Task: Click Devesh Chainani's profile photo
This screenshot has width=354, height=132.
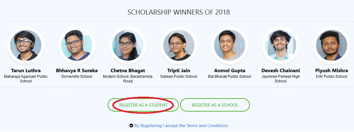Action: point(281,45)
